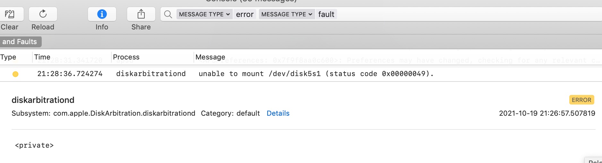Sort by the Message column header

click(x=210, y=57)
